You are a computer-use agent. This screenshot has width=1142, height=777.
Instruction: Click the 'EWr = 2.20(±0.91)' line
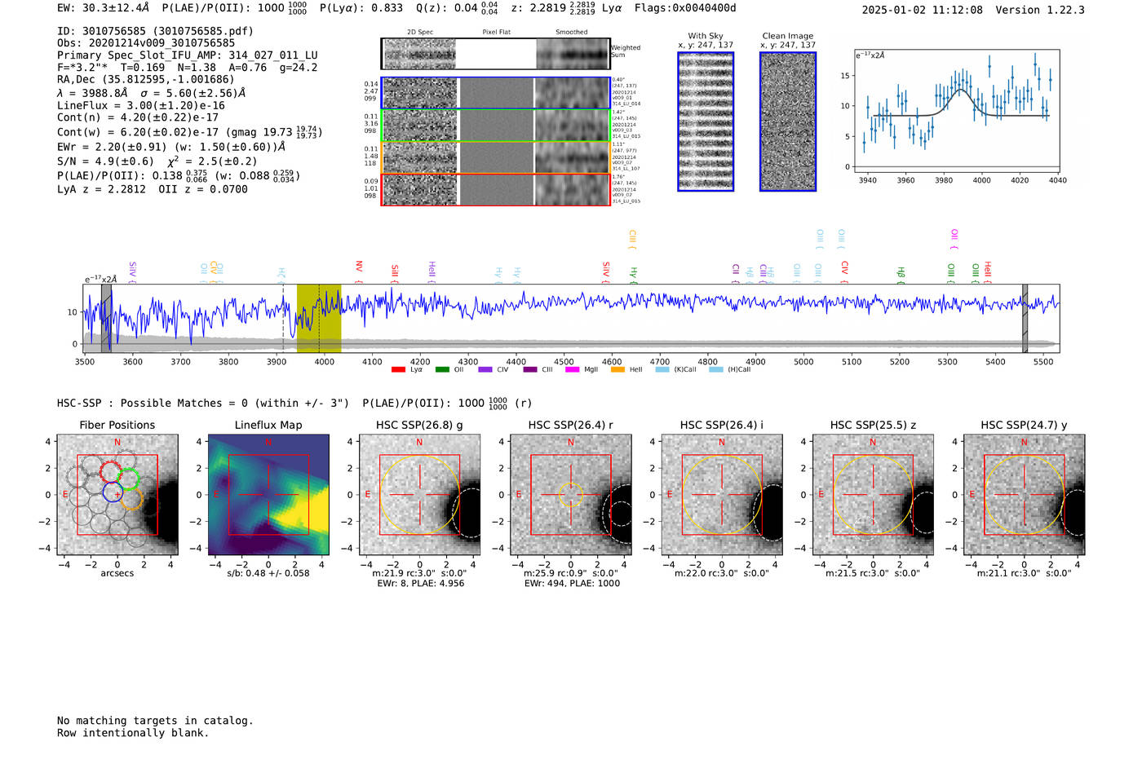[x=113, y=147]
